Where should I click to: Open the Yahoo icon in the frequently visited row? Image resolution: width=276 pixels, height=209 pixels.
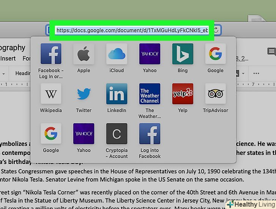pyautogui.click(x=84, y=134)
